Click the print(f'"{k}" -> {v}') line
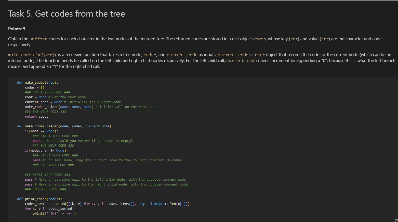Screen dimensions: 398x222 click(x=54, y=213)
